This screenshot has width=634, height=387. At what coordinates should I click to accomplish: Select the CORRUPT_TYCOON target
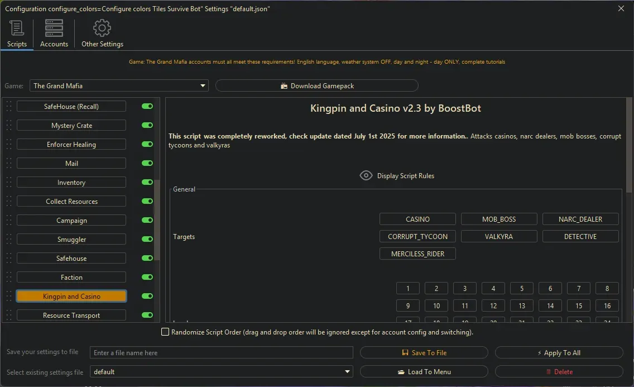pos(417,237)
